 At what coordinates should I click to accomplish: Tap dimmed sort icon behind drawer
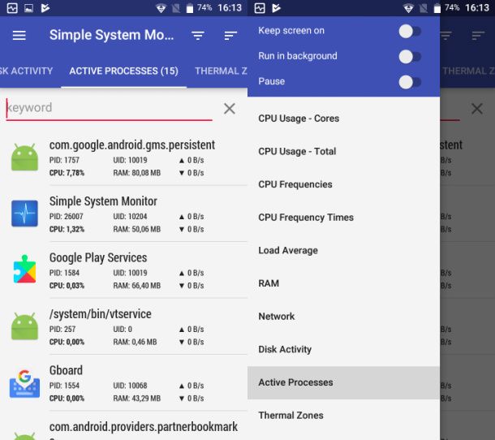pos(478,35)
